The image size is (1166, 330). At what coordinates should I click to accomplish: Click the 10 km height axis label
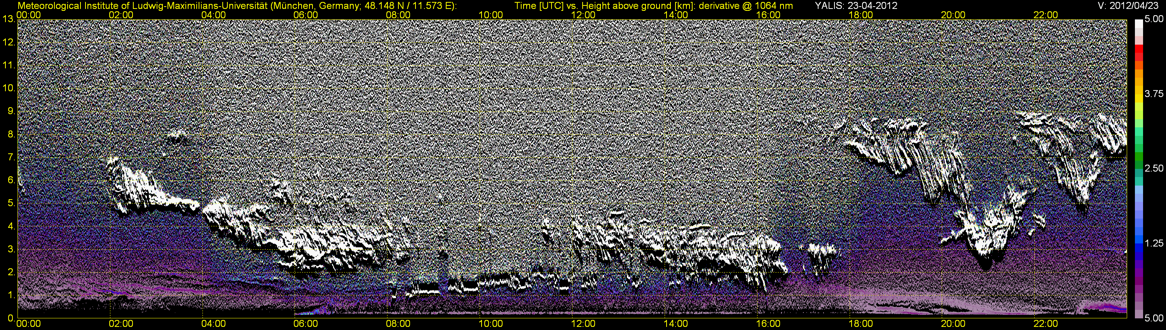click(x=8, y=88)
